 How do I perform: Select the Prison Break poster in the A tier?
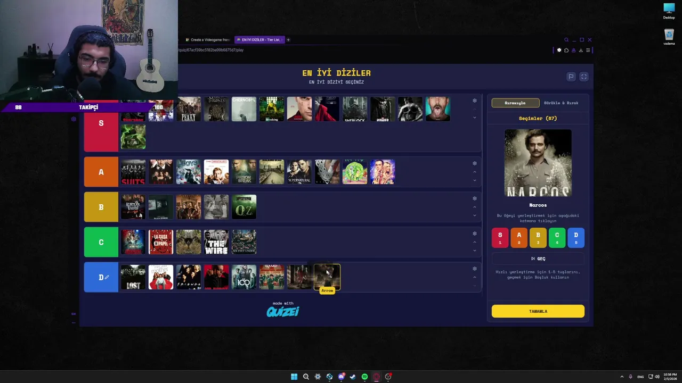244,172
